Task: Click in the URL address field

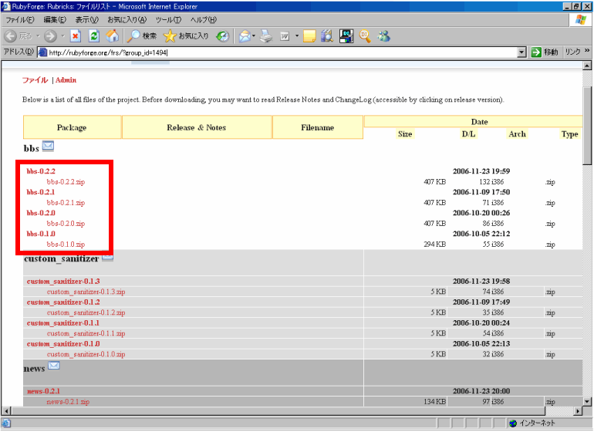Action: [x=278, y=52]
